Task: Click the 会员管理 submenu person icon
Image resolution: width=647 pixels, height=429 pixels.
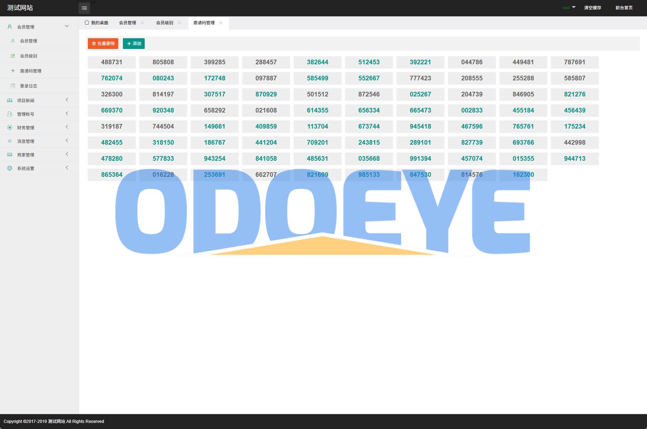Action: [x=13, y=41]
